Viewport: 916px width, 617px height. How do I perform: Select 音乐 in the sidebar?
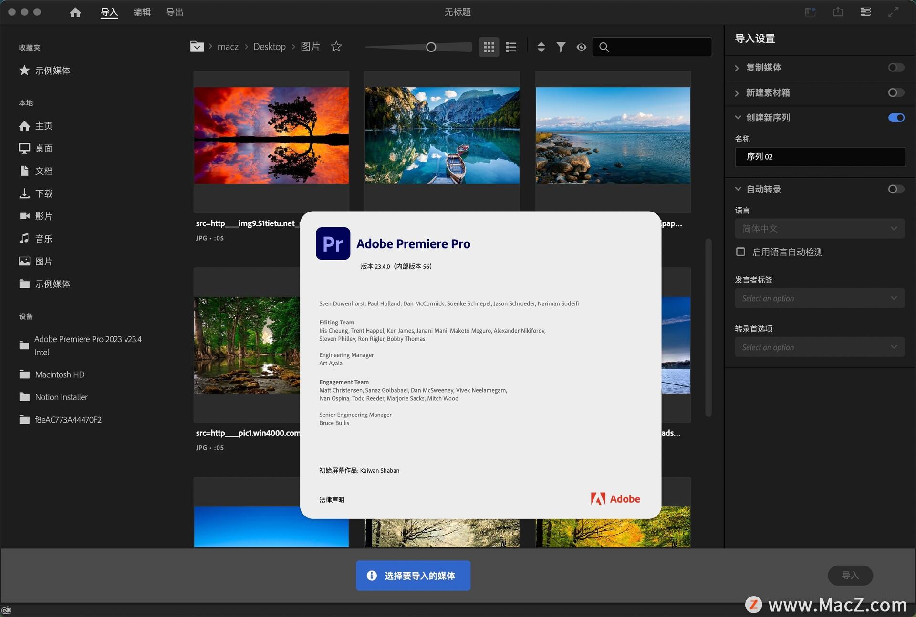(44, 238)
